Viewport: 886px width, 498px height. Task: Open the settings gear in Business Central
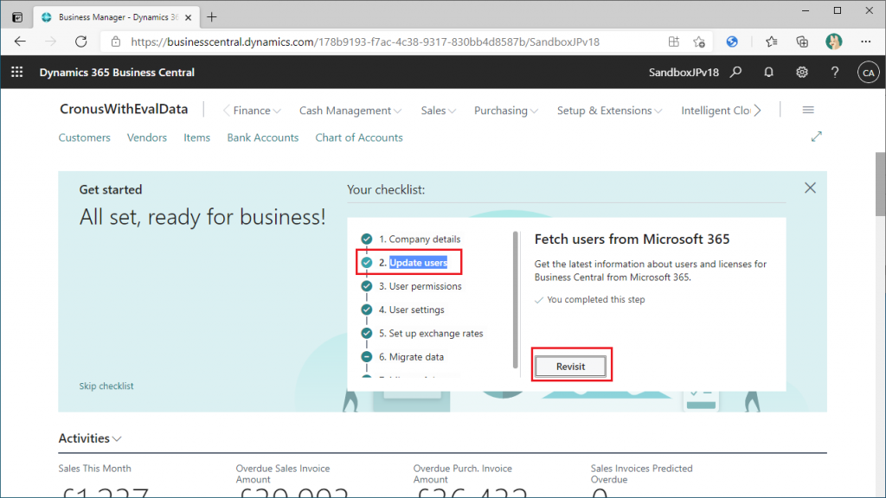click(x=802, y=73)
